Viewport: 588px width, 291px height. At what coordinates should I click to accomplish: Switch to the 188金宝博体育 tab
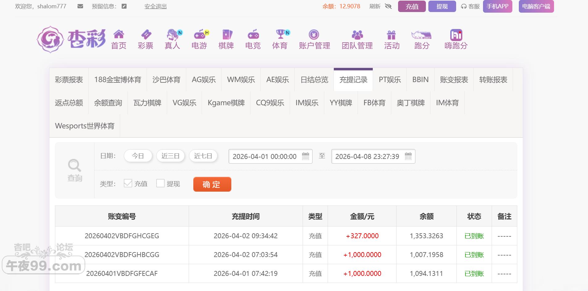[x=118, y=80]
